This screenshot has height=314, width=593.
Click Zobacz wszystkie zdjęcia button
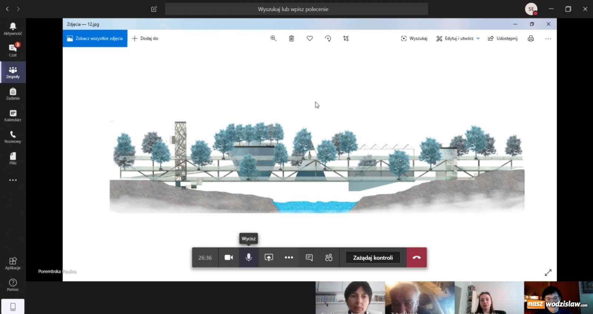tap(95, 38)
